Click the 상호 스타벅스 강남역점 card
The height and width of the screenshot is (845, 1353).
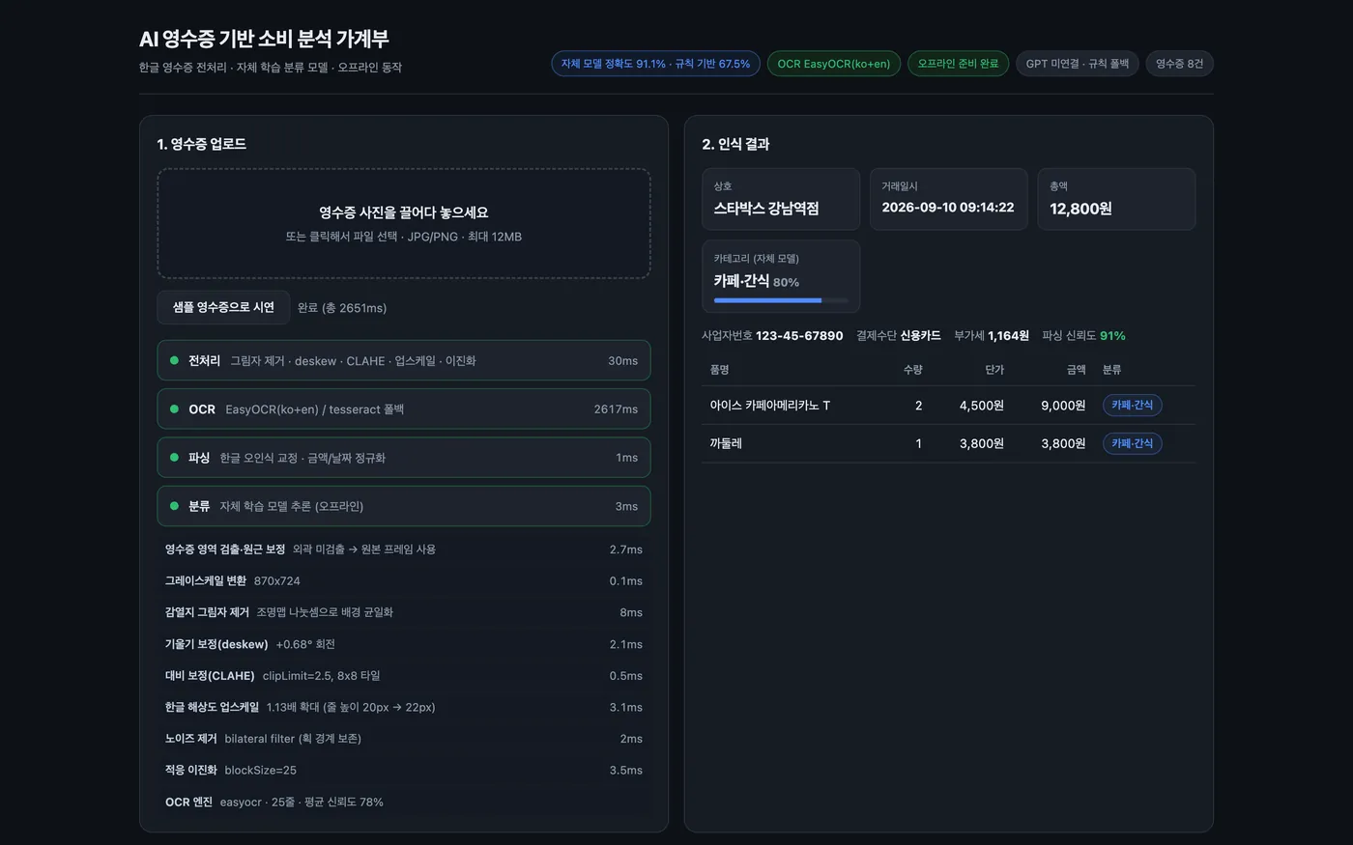[x=781, y=199]
